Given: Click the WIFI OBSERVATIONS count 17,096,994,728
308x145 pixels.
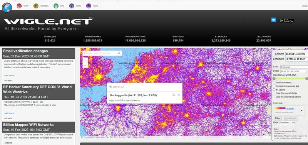Looking at the screenshot, I should (136, 41).
